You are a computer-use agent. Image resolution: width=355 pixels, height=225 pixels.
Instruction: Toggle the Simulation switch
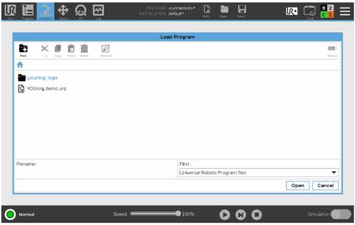pos(341,214)
